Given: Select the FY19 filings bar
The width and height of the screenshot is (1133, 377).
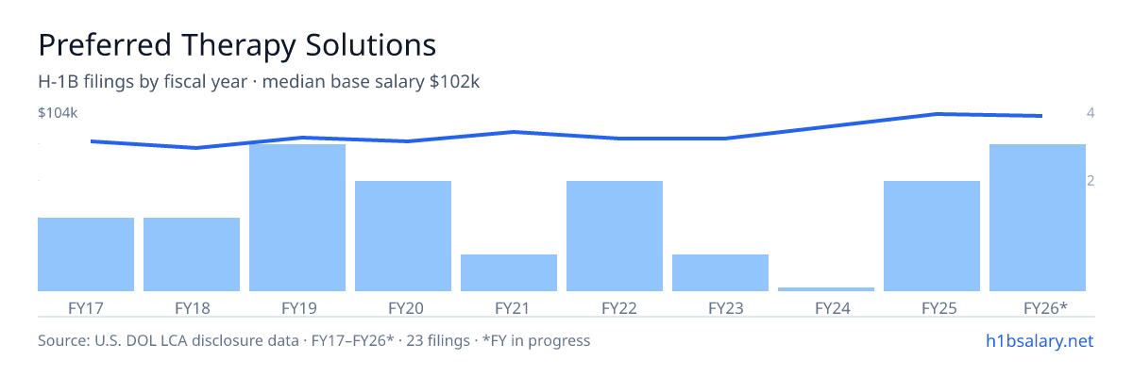Looking at the screenshot, I should [297, 218].
